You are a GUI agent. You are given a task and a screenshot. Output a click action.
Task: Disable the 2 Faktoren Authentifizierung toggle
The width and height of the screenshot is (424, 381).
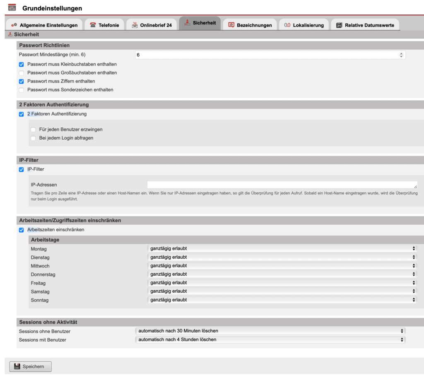tap(21, 114)
